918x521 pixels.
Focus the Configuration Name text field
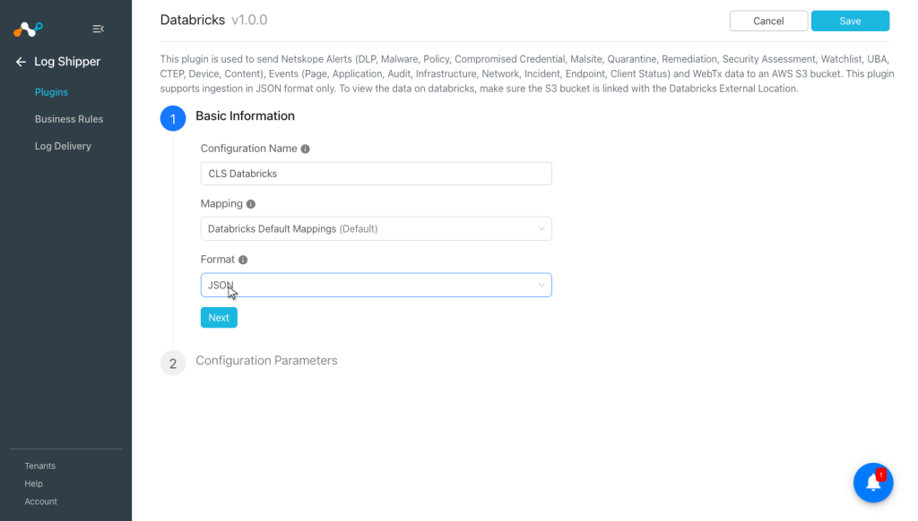[376, 174]
